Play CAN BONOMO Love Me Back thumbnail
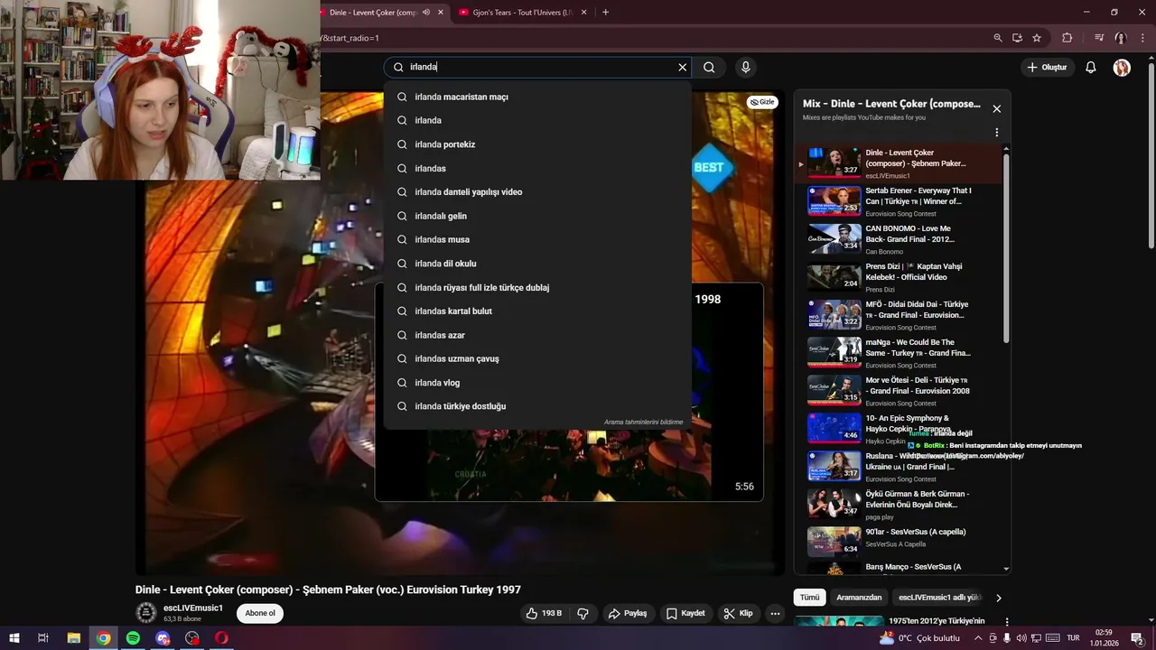 click(834, 238)
